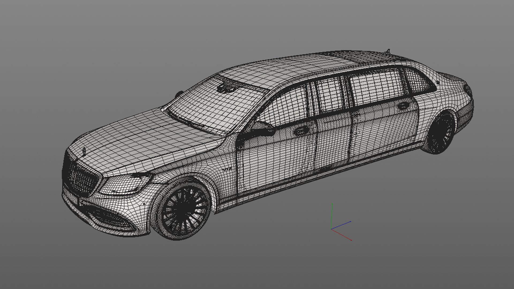Click the blue axis line of gizmo
Screen dimensions: 514x289
[x=341, y=225]
